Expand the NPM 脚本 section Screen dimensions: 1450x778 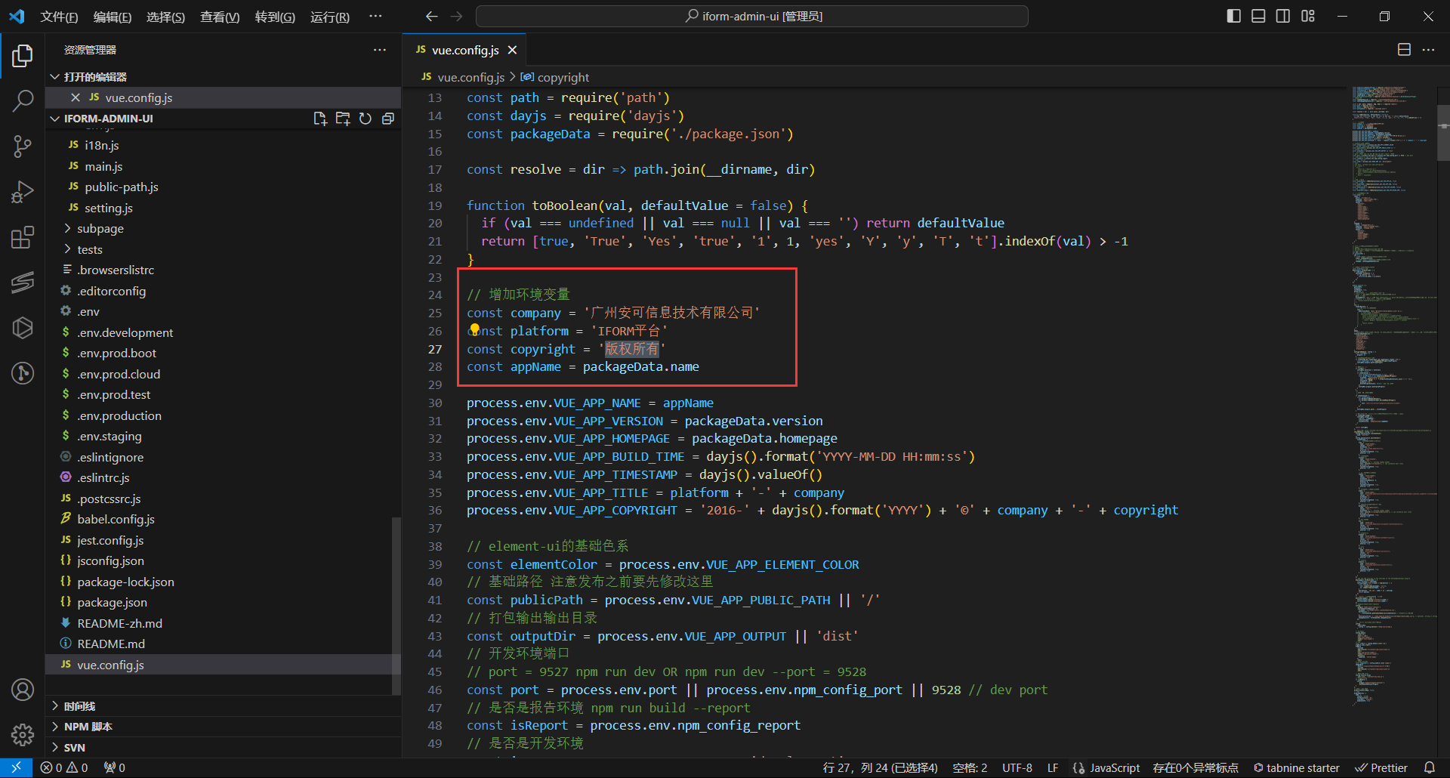tap(88, 727)
